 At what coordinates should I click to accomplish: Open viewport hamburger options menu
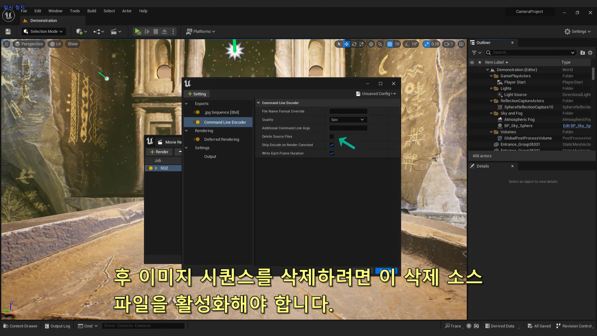tap(7, 44)
